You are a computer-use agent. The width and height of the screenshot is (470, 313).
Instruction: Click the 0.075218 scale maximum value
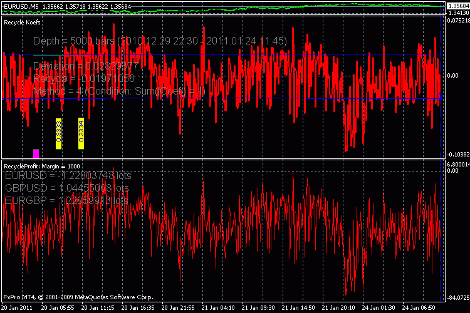point(457,20)
